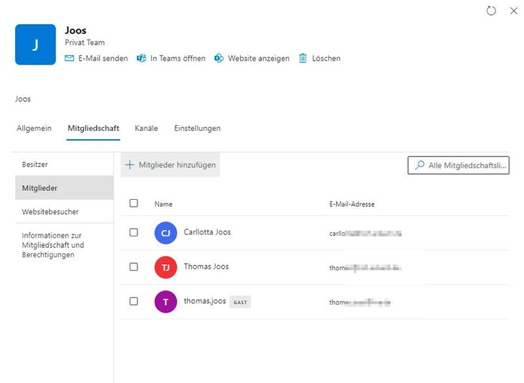Tick the checkbox next to Carllotta Joos
The height and width of the screenshot is (383, 524).
tap(134, 232)
